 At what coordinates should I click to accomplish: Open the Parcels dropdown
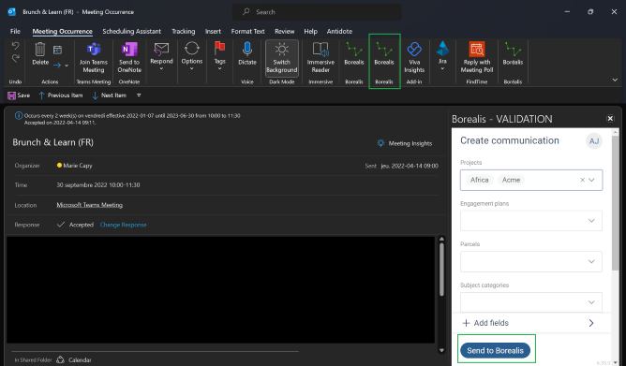pyautogui.click(x=531, y=261)
